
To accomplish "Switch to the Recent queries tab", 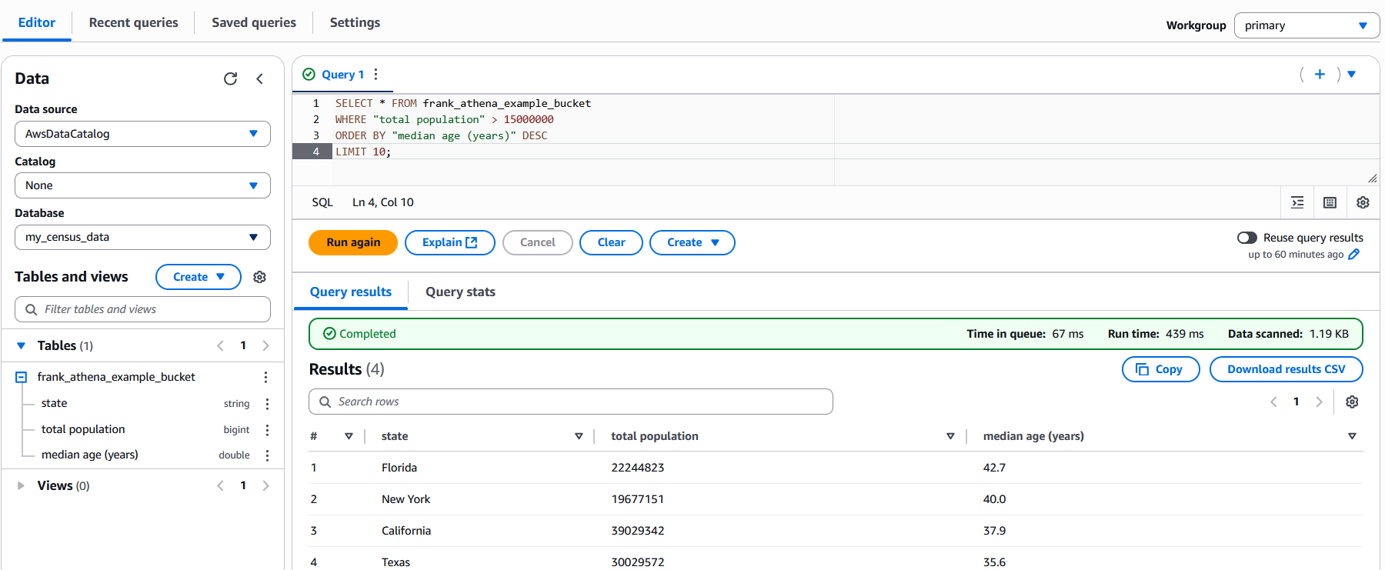I will tap(134, 22).
